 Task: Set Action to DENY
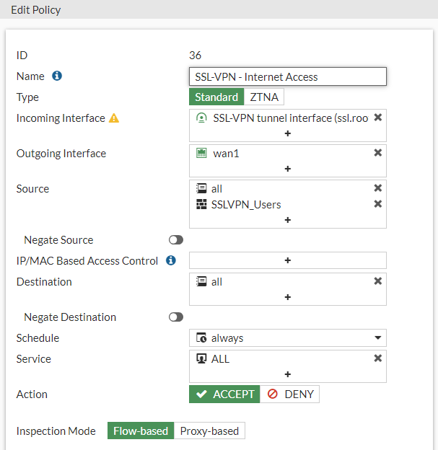click(289, 394)
